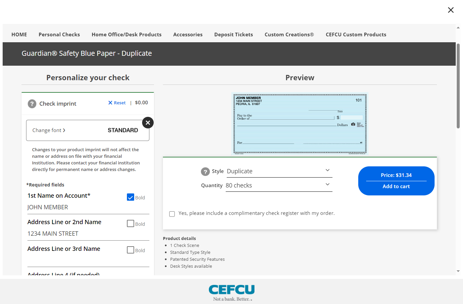This screenshot has height=304, width=463.
Task: Open Home Office/Desk Products menu
Action: click(127, 34)
